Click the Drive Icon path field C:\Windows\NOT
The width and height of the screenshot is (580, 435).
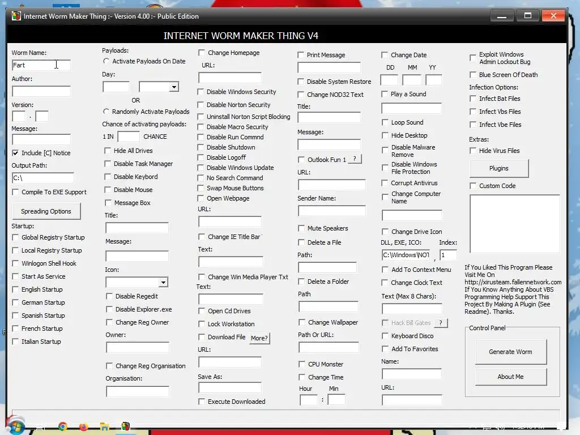coord(406,255)
